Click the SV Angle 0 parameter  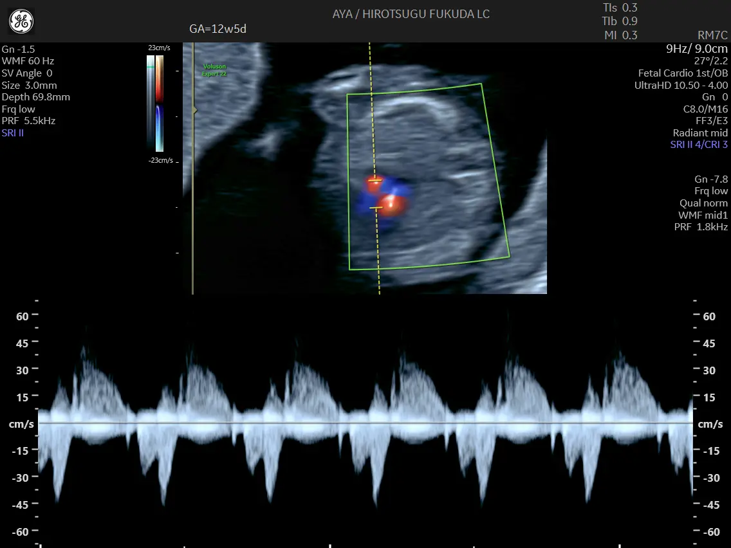pos(27,73)
